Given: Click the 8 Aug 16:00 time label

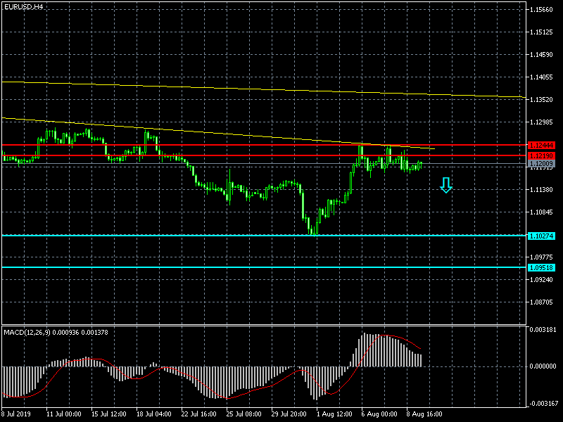Looking at the screenshot, I should (425, 414).
